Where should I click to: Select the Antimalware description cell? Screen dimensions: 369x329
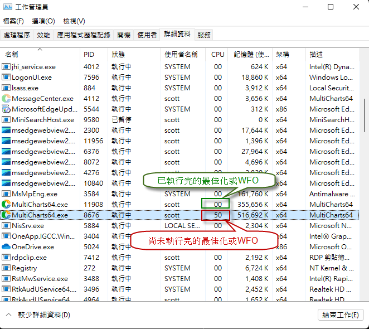click(332, 194)
